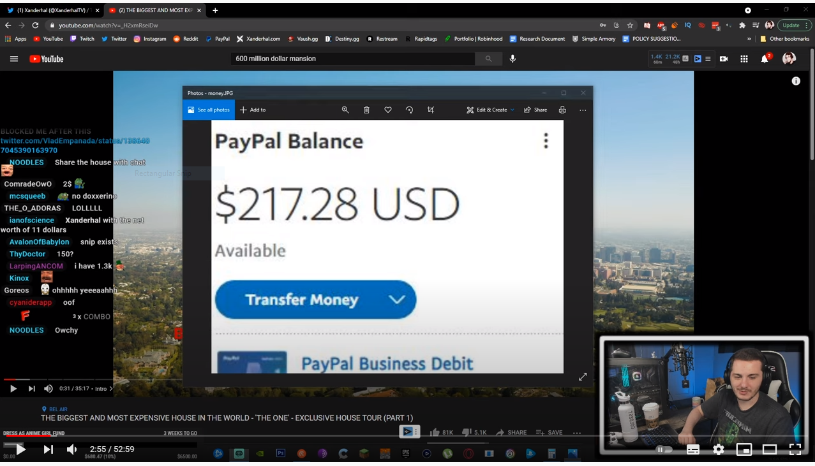Image resolution: width=815 pixels, height=466 pixels.
Task: Expand Photos image to full view
Action: pyautogui.click(x=583, y=377)
